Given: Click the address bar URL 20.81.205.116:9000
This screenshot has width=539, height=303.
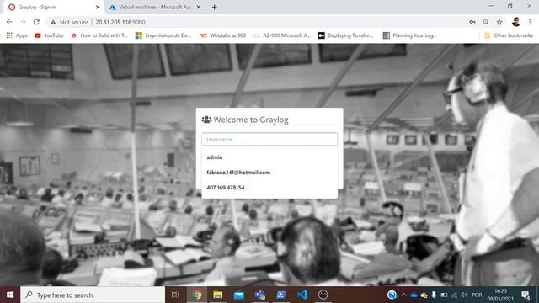Looking at the screenshot, I should [x=120, y=22].
